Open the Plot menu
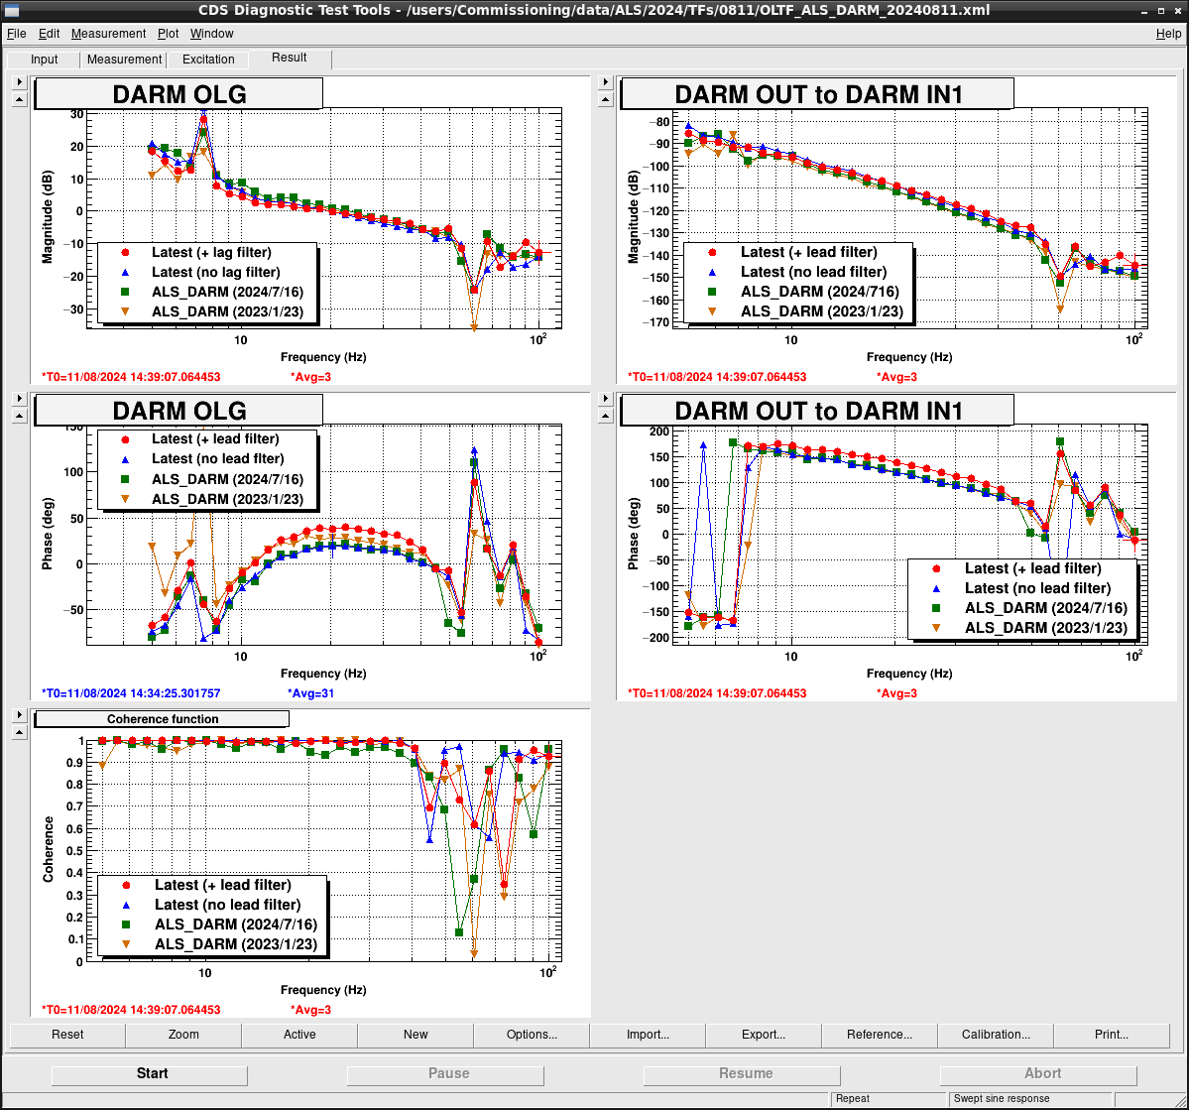This screenshot has width=1189, height=1110. [169, 34]
